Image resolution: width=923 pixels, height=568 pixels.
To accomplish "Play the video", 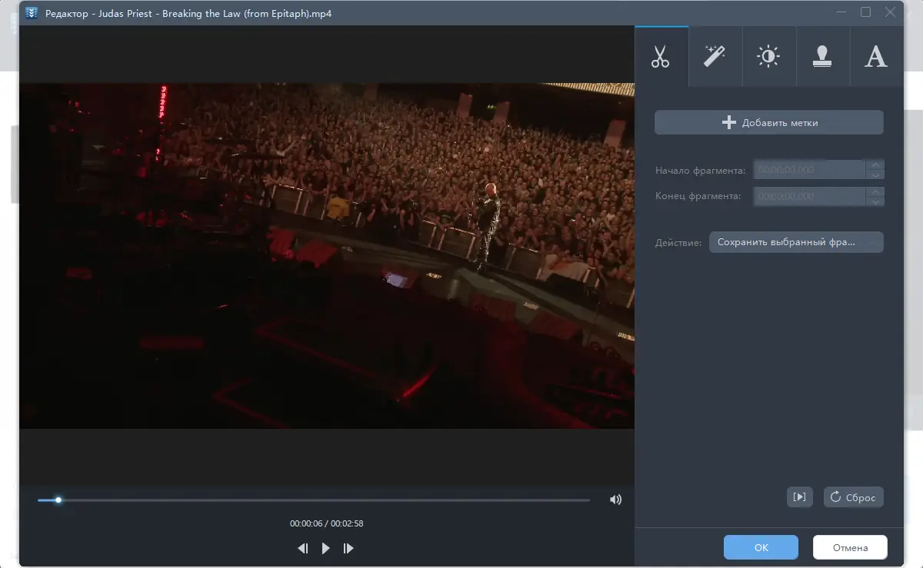I will [326, 548].
